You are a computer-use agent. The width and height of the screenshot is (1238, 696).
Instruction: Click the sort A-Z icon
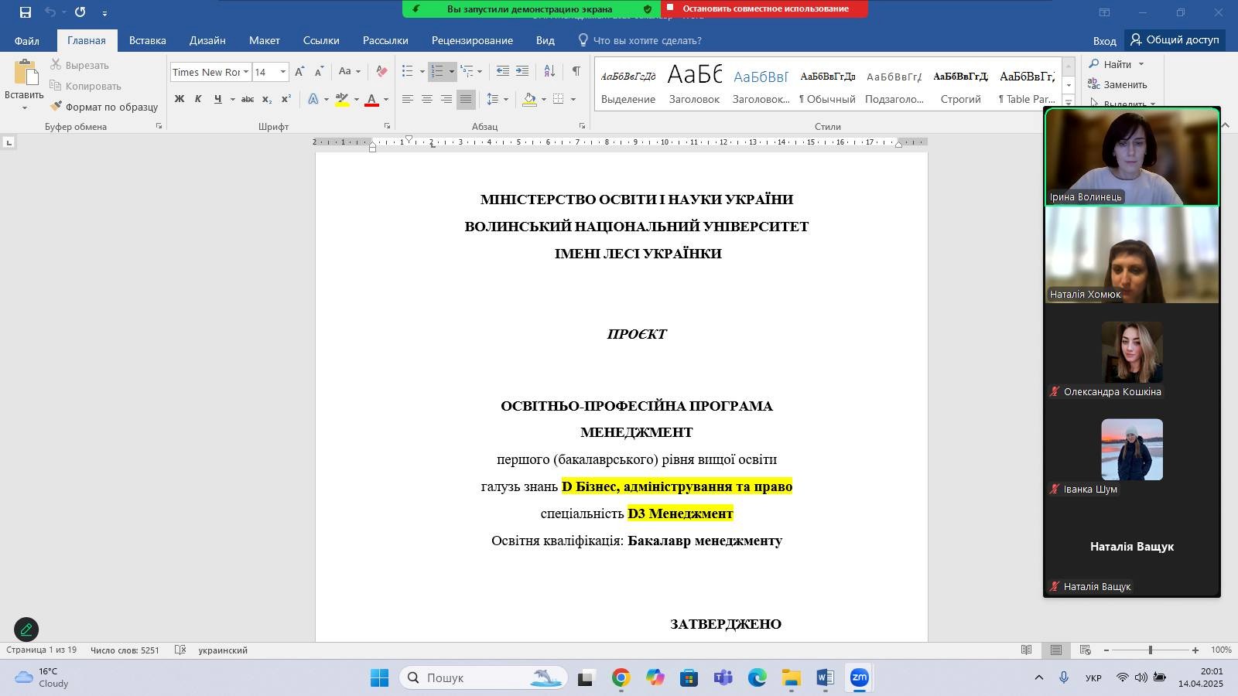pyautogui.click(x=549, y=71)
